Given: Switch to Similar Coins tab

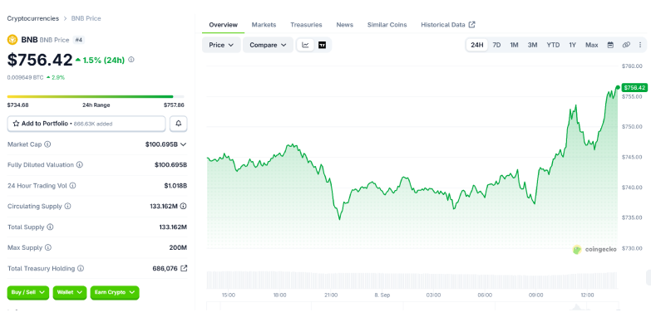Looking at the screenshot, I should pyautogui.click(x=387, y=25).
